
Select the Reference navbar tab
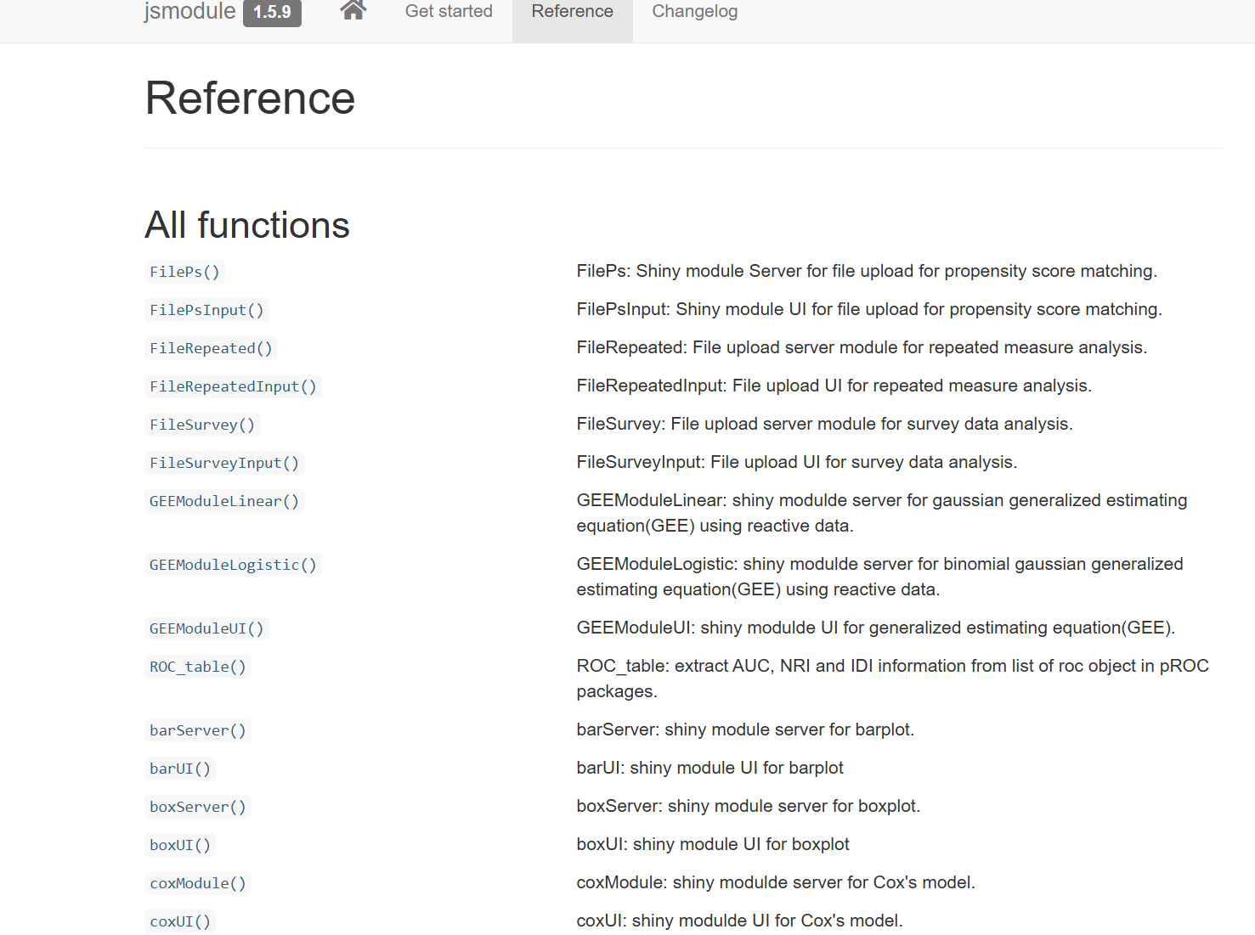(x=572, y=12)
